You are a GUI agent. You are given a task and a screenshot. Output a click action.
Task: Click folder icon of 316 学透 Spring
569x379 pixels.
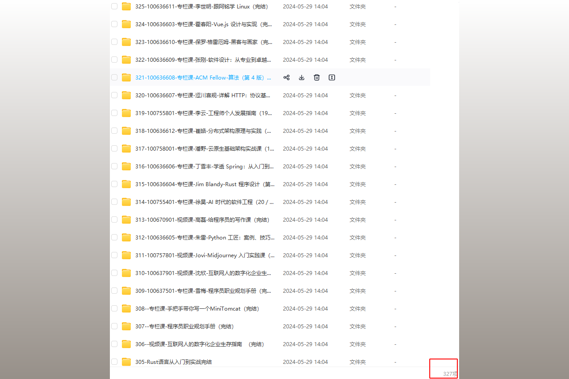tap(126, 166)
